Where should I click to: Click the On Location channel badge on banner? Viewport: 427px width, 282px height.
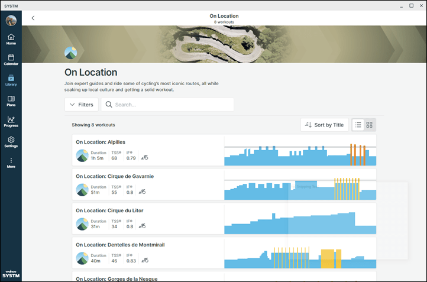tap(71, 53)
